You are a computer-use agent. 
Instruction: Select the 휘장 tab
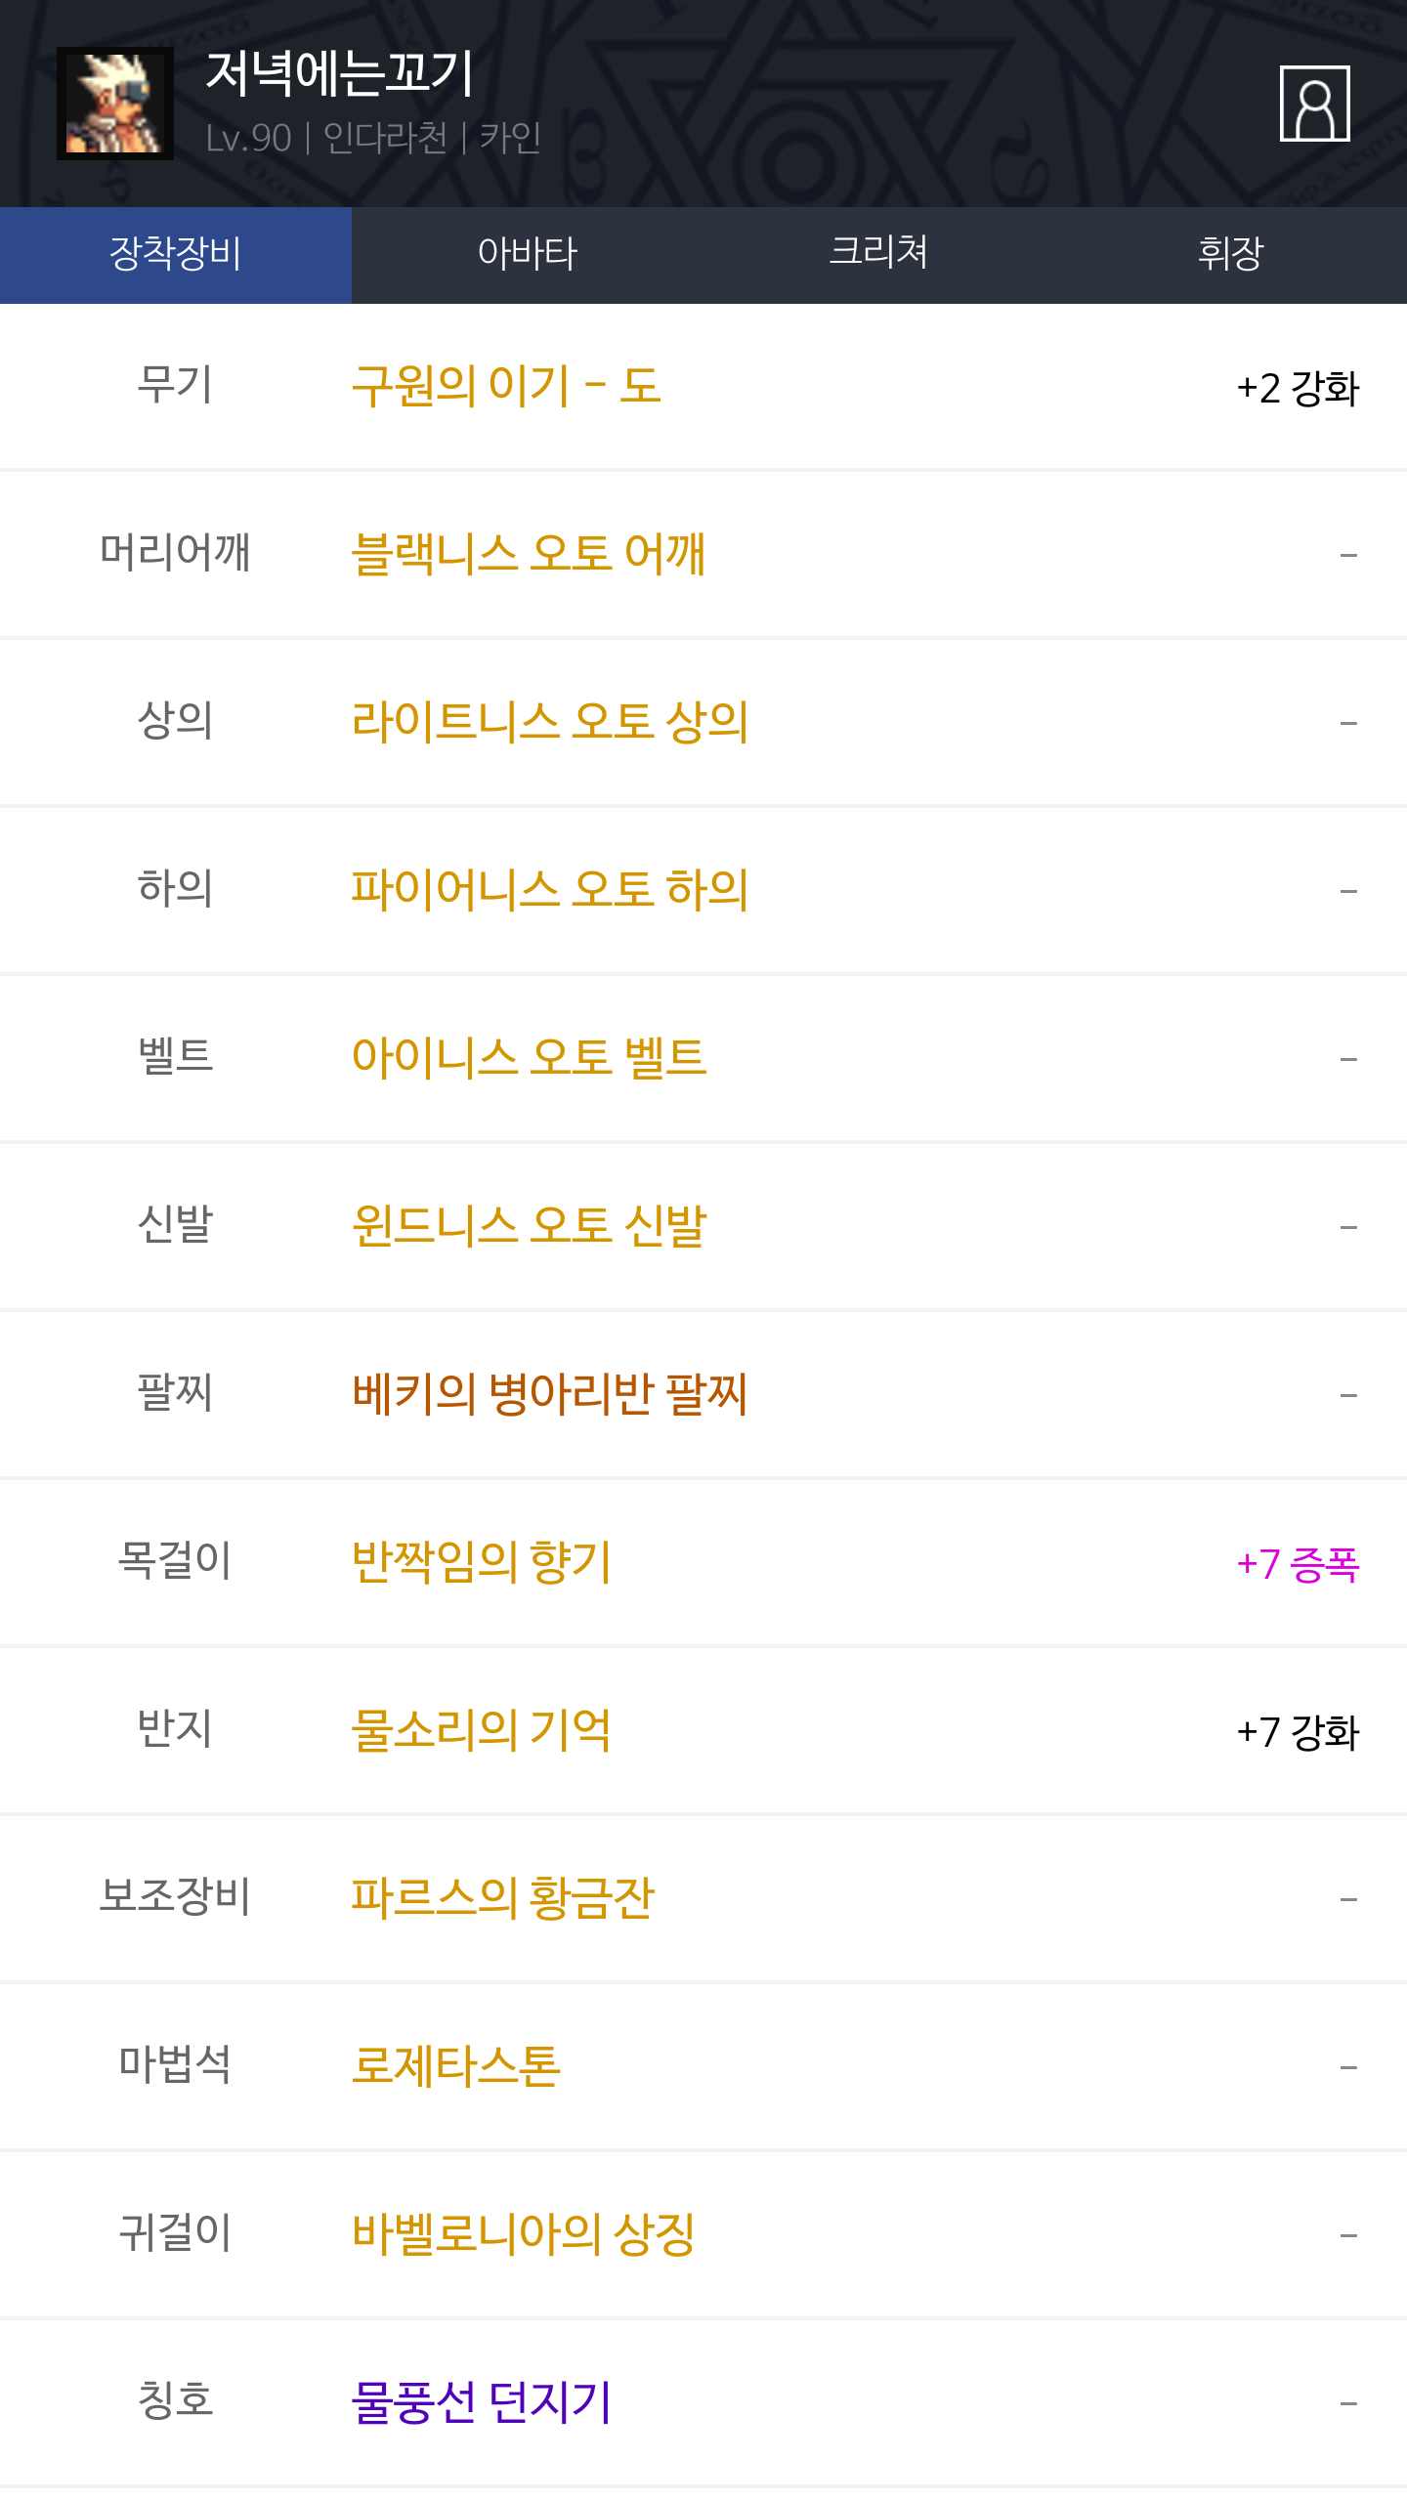coord(1230,254)
